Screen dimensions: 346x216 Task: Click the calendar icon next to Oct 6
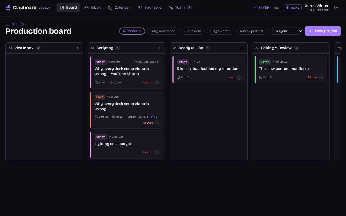coord(178,77)
